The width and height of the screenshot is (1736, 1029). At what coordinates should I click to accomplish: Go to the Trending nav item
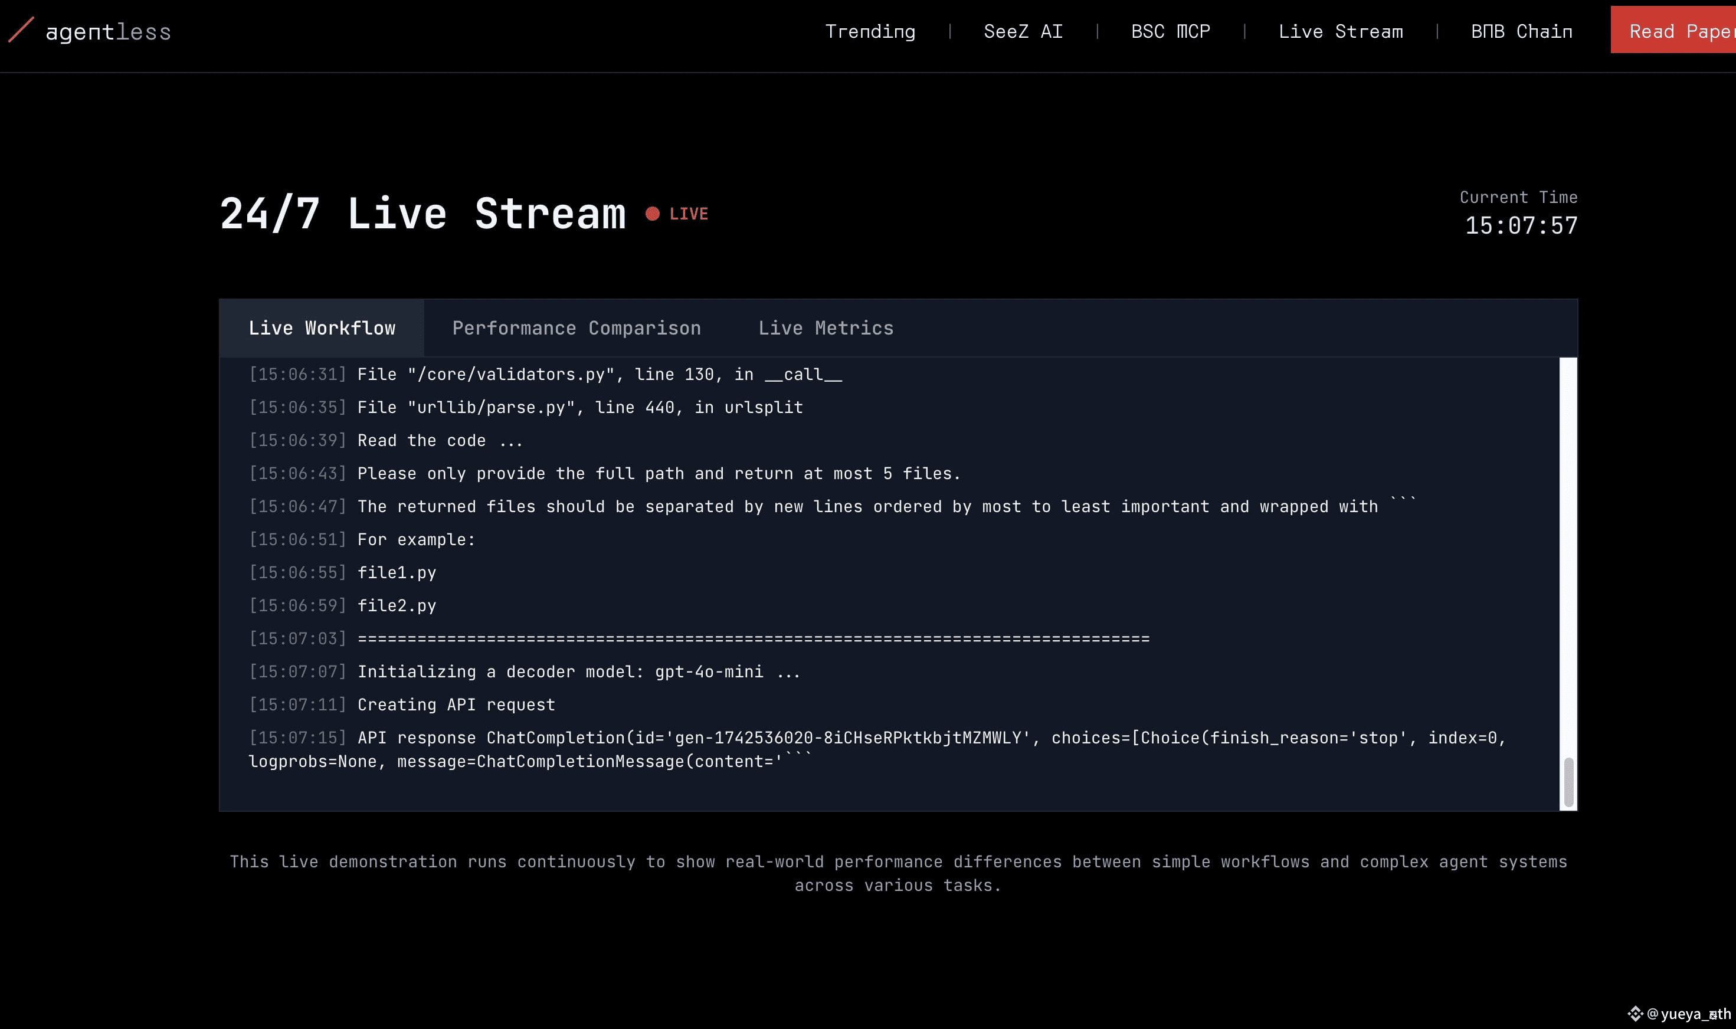coord(870,32)
